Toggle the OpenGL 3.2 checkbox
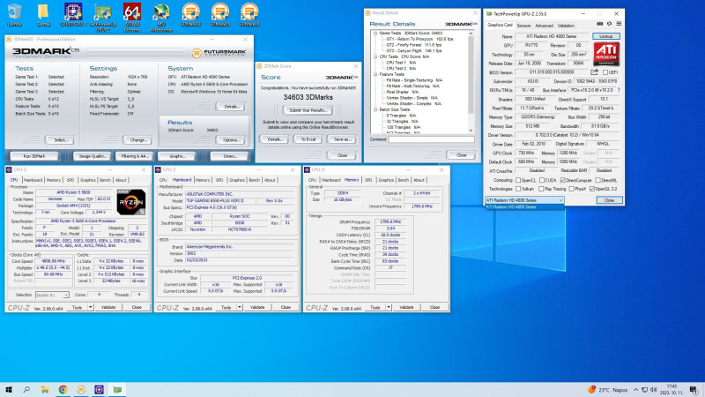This screenshot has height=397, width=705. [x=592, y=189]
